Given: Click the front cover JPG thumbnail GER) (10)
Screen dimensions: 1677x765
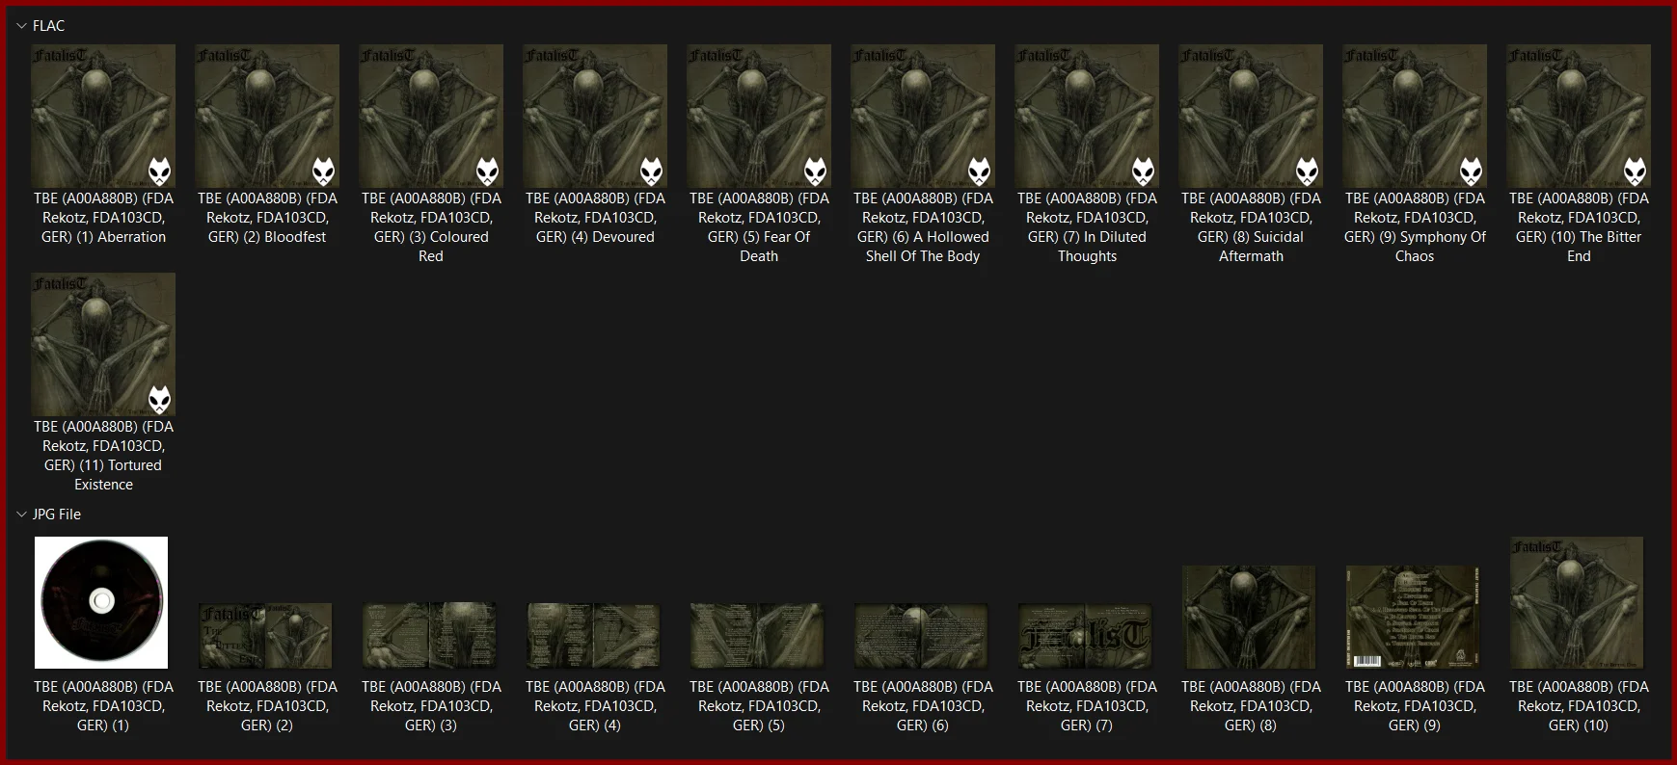Looking at the screenshot, I should pyautogui.click(x=1577, y=602).
